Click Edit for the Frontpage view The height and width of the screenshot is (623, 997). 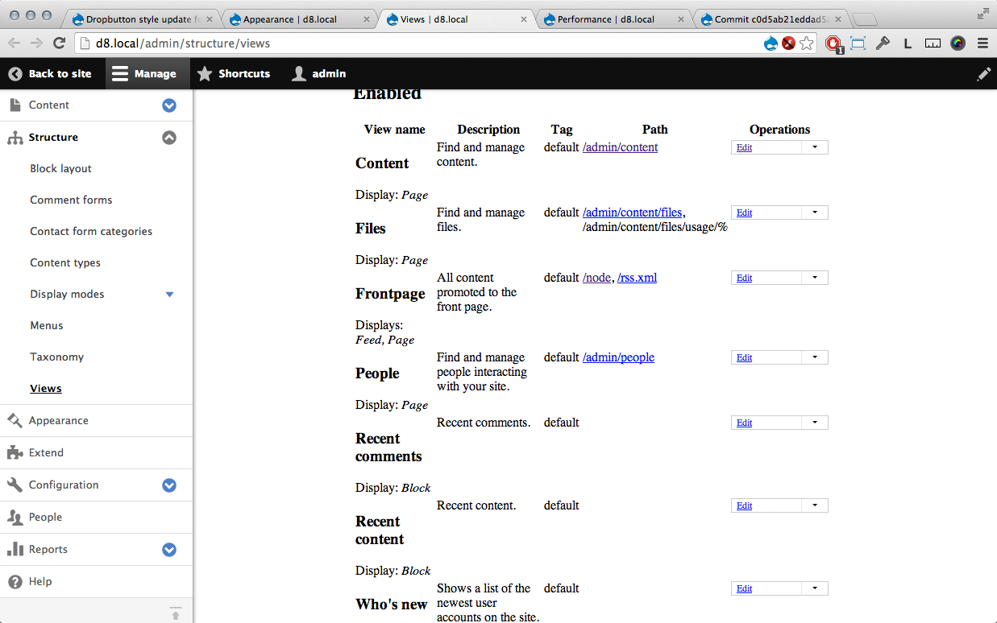[x=743, y=277]
